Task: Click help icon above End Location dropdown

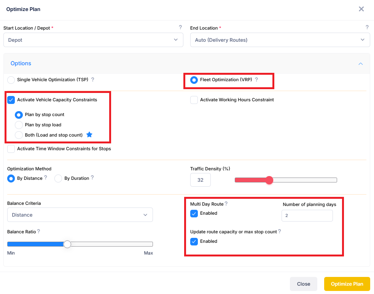Action: pyautogui.click(x=367, y=27)
